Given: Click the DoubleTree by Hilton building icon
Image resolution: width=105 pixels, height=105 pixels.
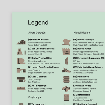Looking at the screenshot, I should (x=21, y=61).
